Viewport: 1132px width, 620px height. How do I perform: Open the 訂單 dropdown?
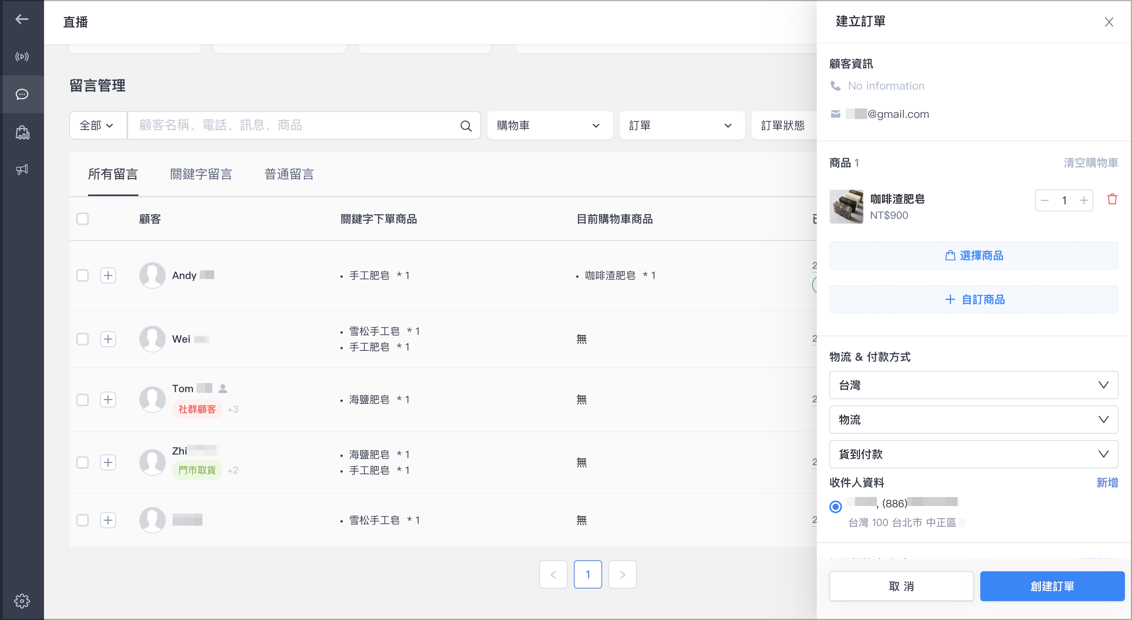[x=682, y=126]
